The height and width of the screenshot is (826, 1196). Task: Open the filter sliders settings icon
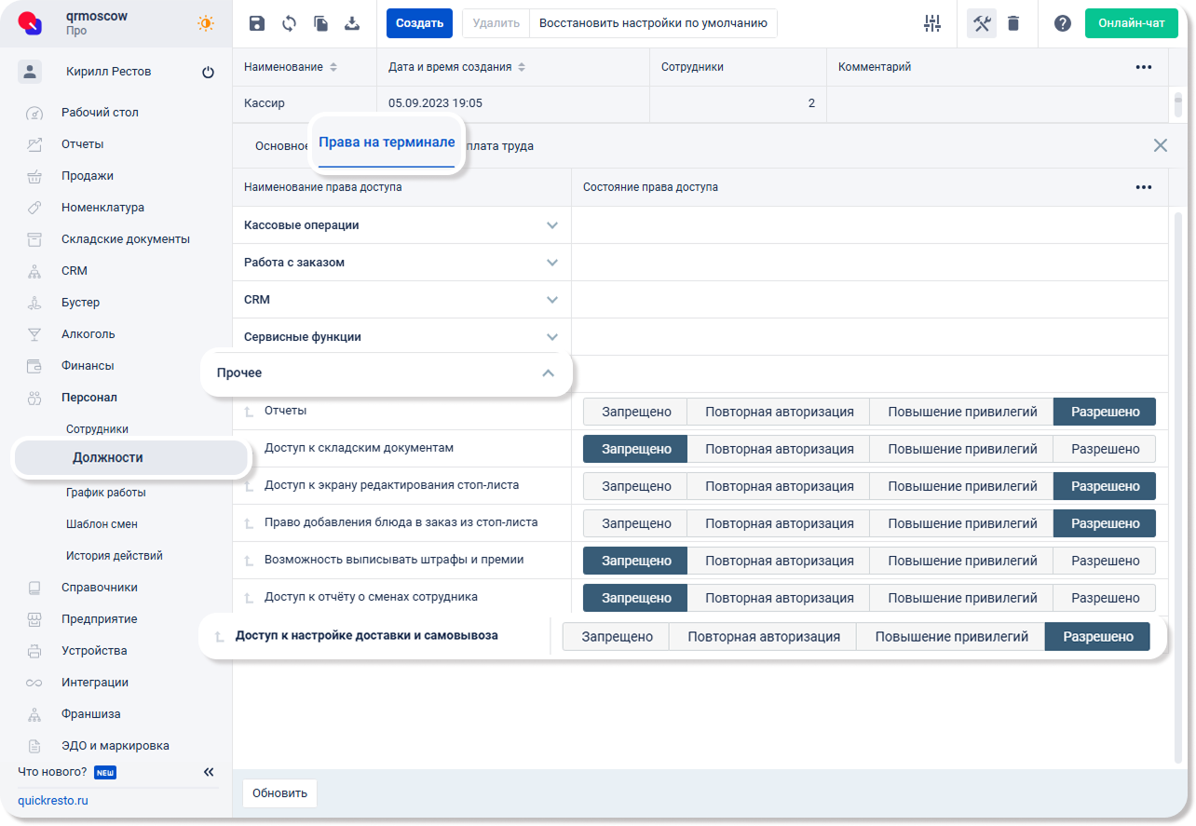point(932,23)
